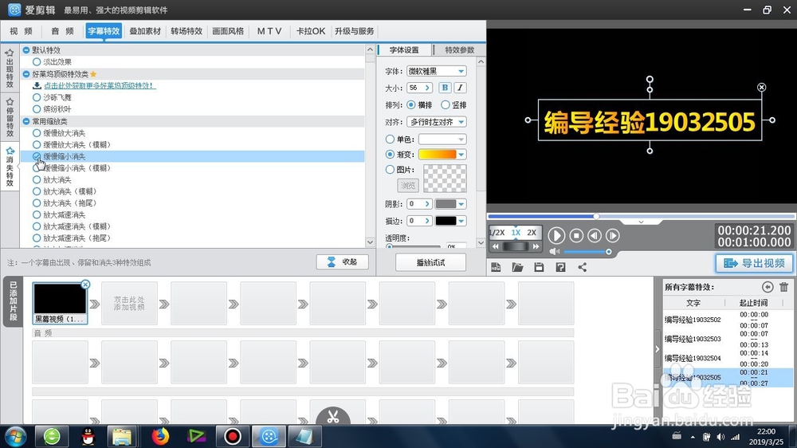This screenshot has width=797, height=448.
Task: Open the stroke color dropdown
Action: click(461, 221)
